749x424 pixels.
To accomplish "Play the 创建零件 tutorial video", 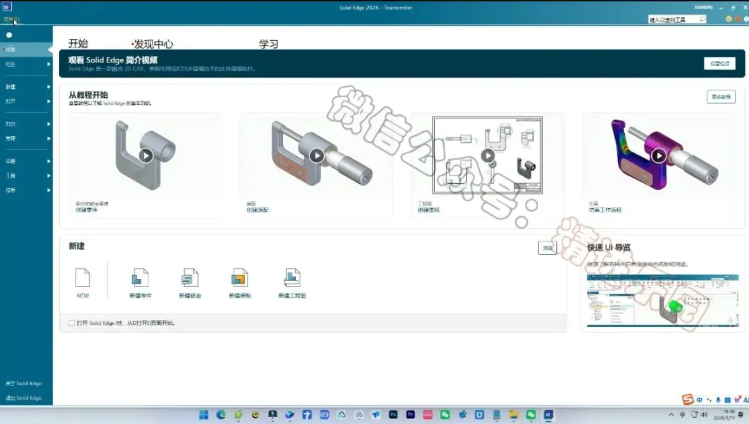I will click(146, 155).
